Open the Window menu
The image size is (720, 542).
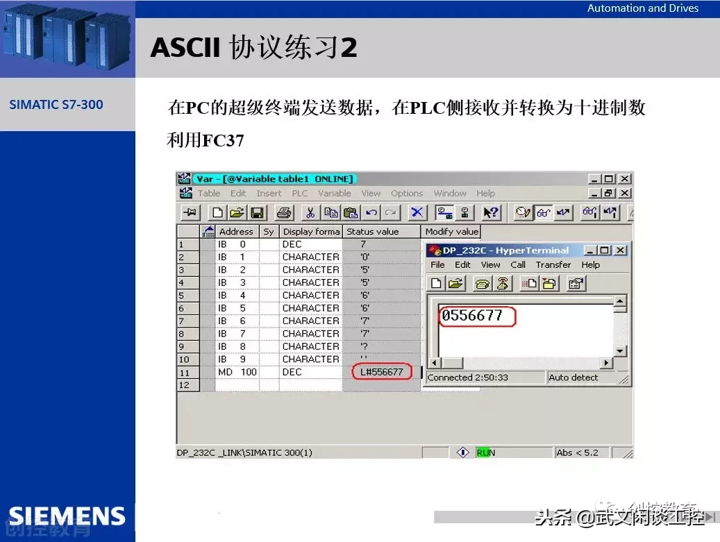click(450, 193)
